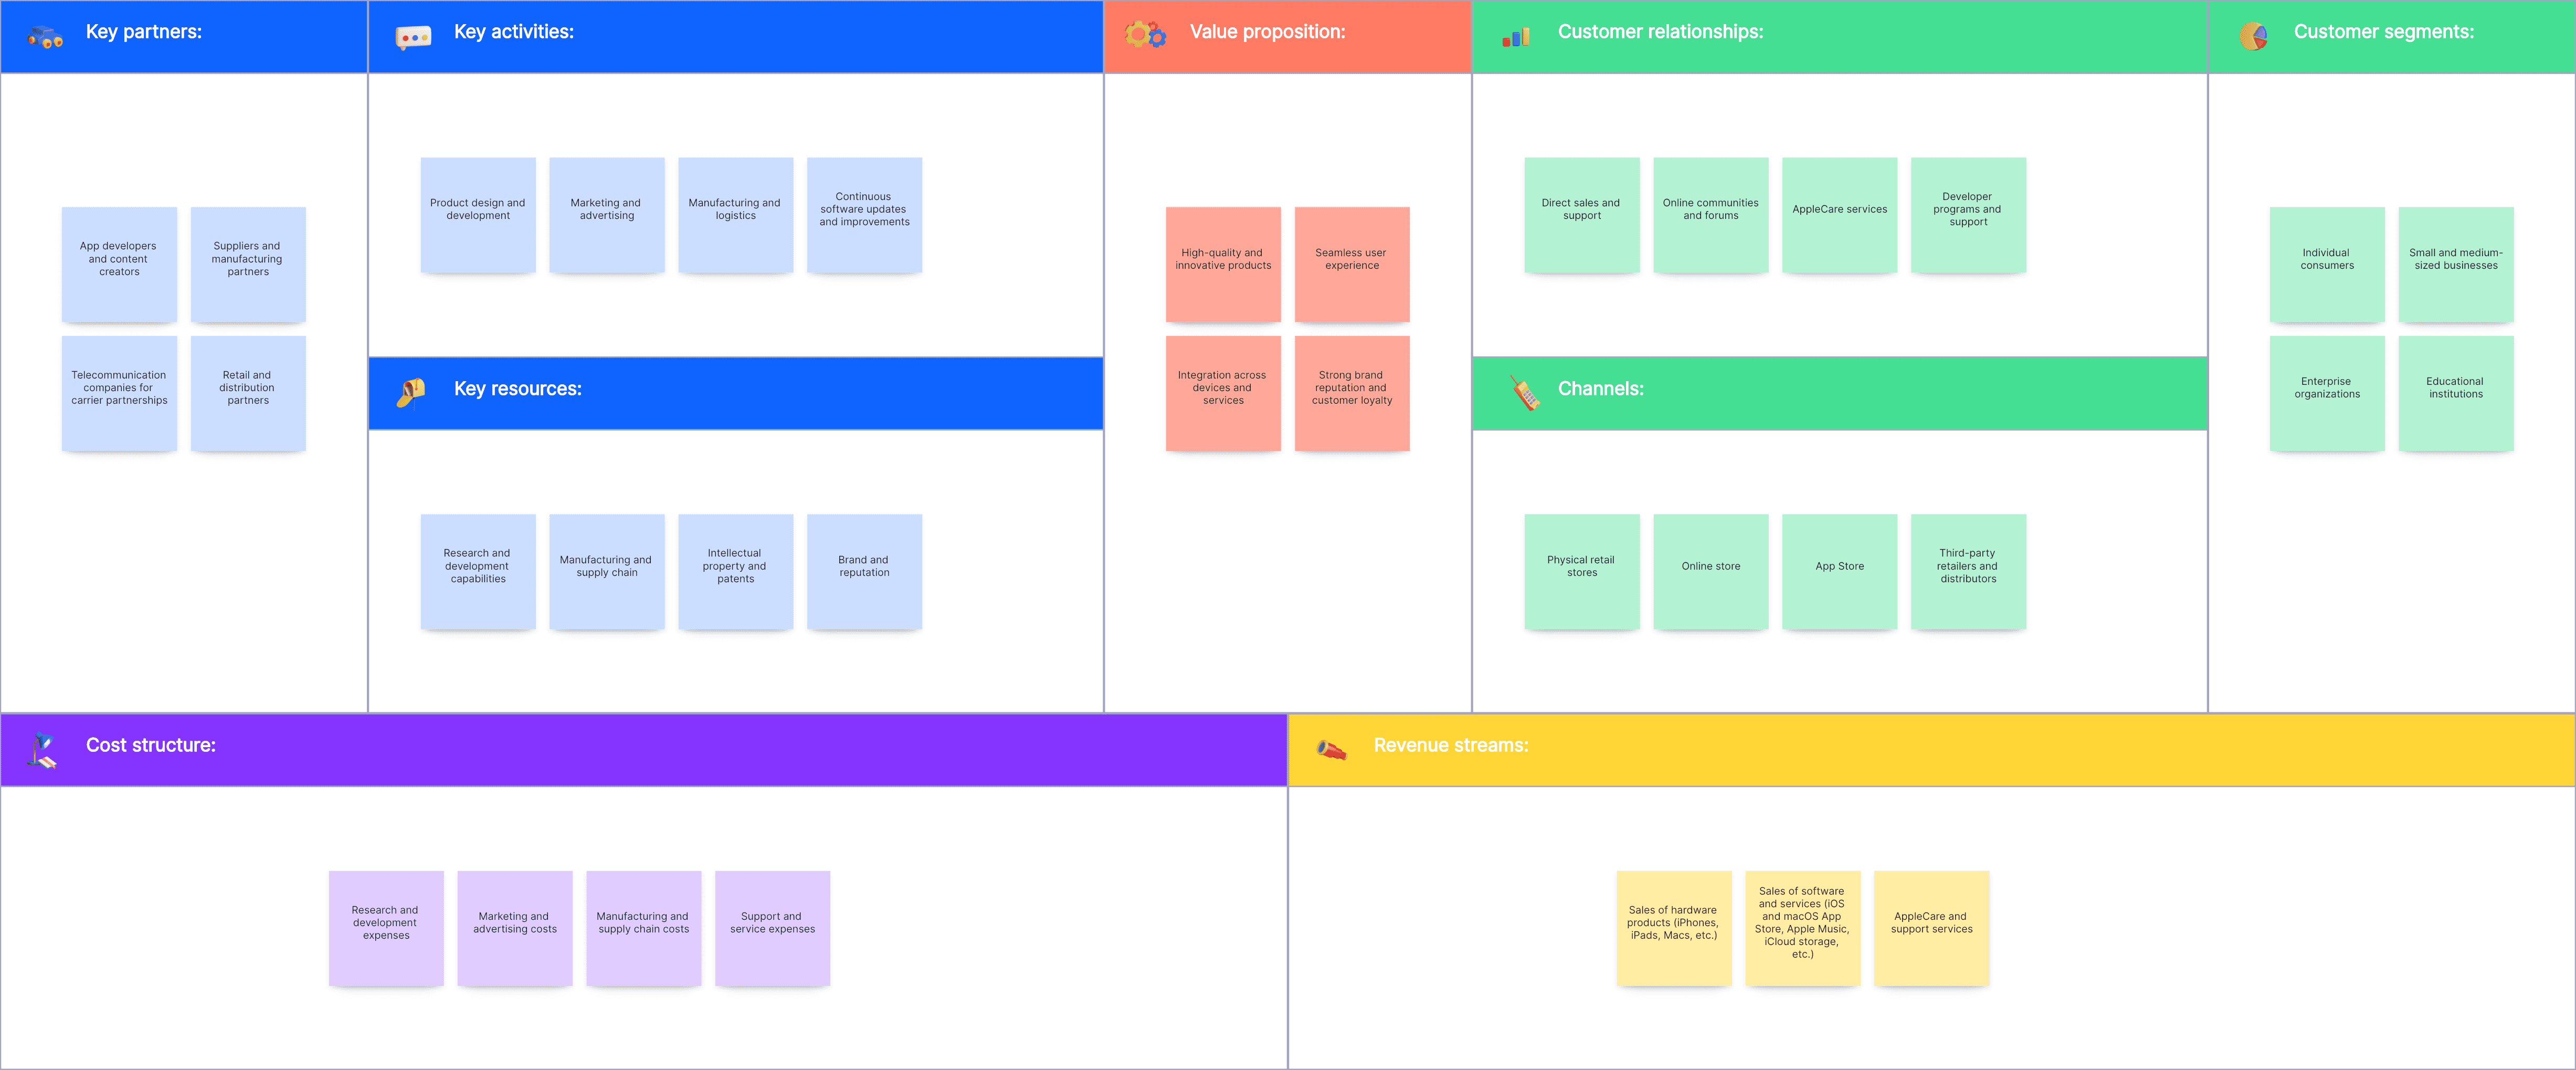The width and height of the screenshot is (2576, 1070).
Task: Select 'Manufacturing and supply chain' resource note
Action: click(607, 571)
